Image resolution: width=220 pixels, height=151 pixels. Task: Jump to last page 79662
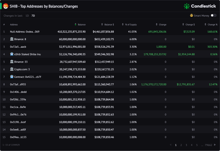click(208, 145)
